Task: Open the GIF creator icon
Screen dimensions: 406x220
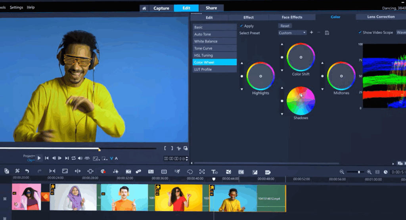Action: (268, 172)
